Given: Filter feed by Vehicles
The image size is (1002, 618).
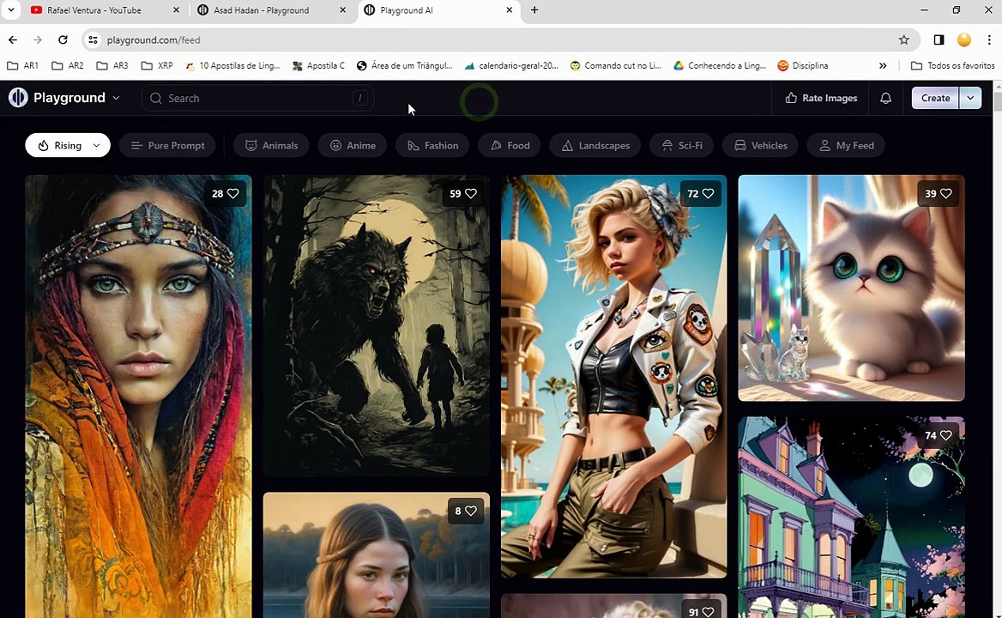Looking at the screenshot, I should point(760,145).
